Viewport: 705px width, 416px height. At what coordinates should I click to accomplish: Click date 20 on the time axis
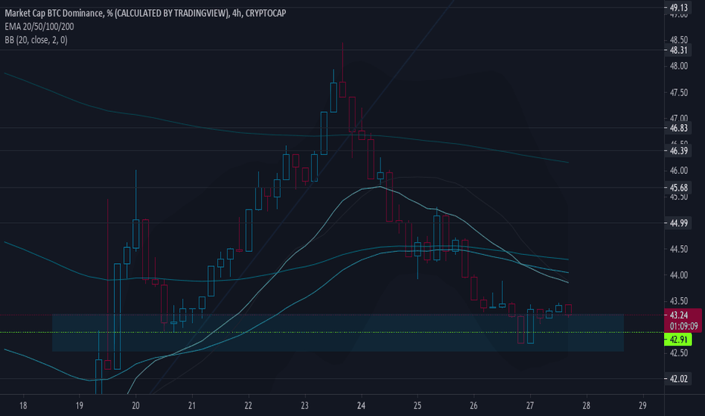[x=136, y=405]
